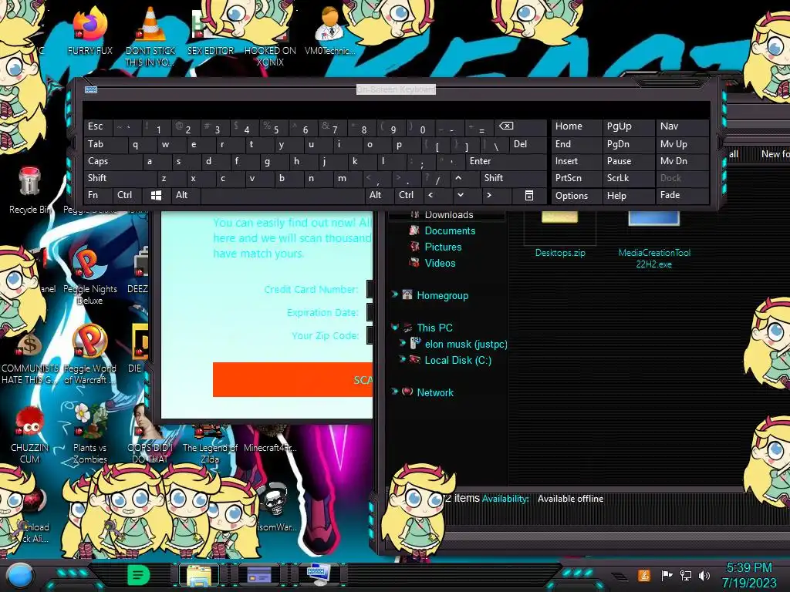Toggle the left Alt key
The height and width of the screenshot is (592, 790).
click(185, 195)
